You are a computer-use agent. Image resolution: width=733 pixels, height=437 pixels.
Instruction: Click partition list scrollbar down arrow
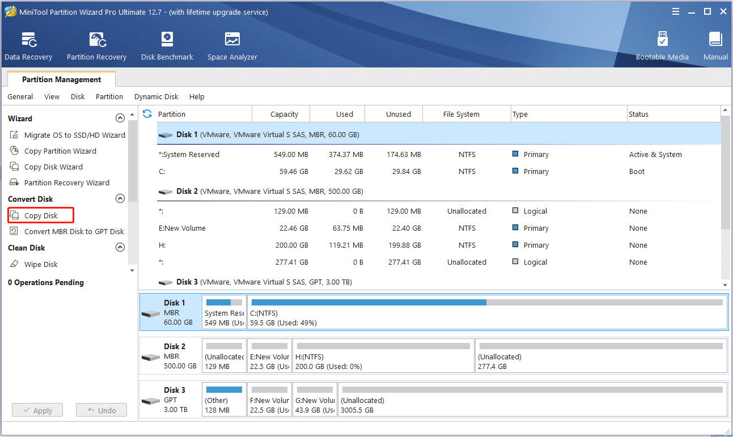[724, 285]
